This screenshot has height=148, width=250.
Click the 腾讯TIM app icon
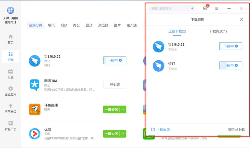pos(34,84)
